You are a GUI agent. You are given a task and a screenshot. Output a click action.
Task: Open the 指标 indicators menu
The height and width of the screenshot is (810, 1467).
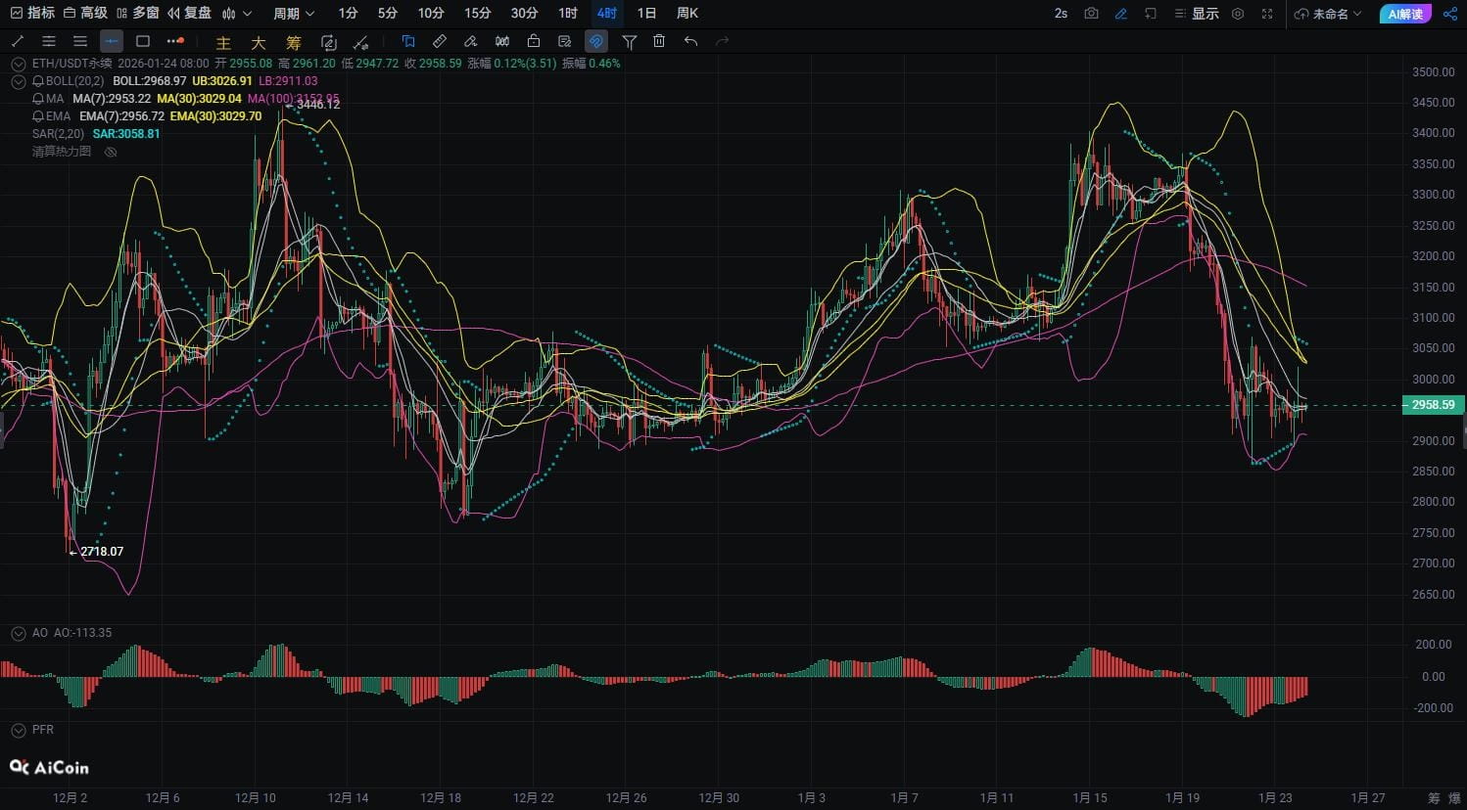click(x=32, y=14)
